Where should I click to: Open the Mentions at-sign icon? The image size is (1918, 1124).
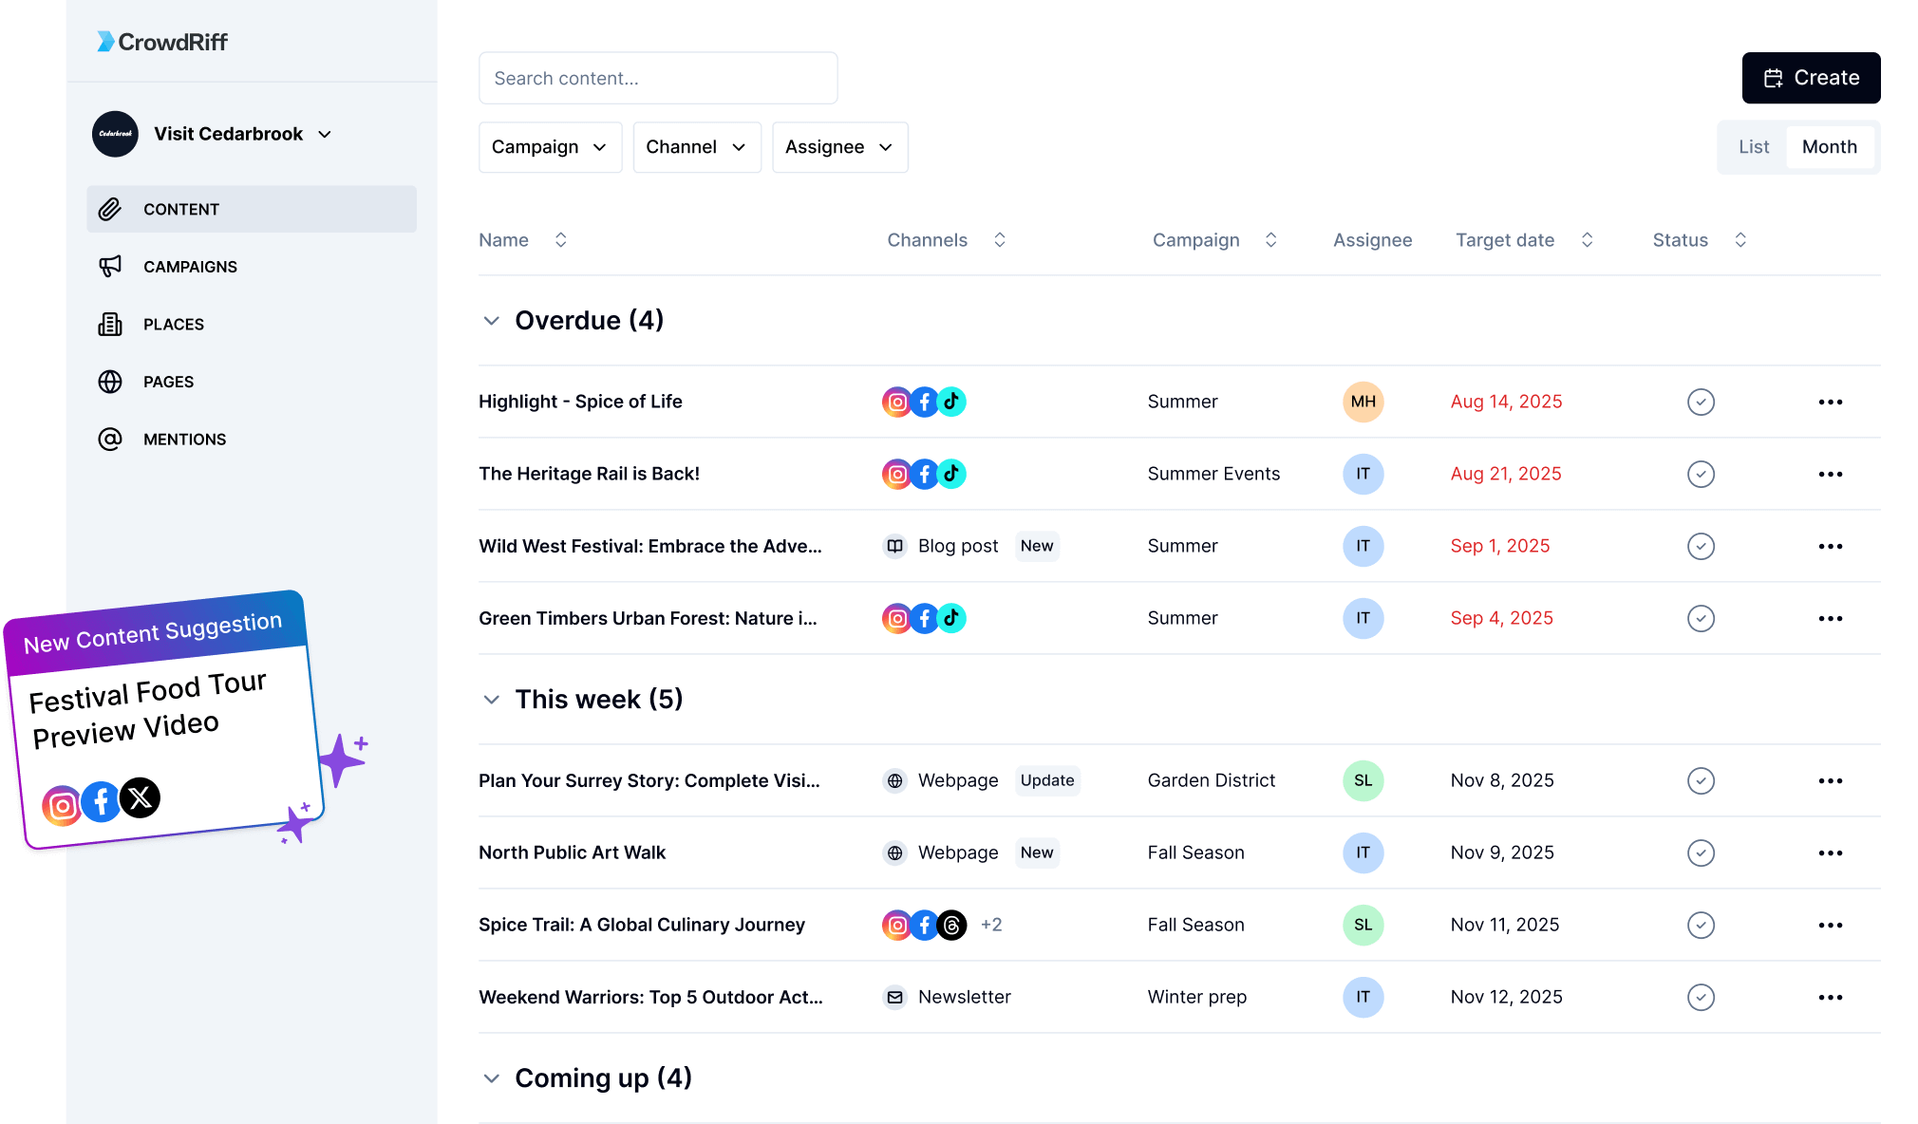[x=110, y=440]
